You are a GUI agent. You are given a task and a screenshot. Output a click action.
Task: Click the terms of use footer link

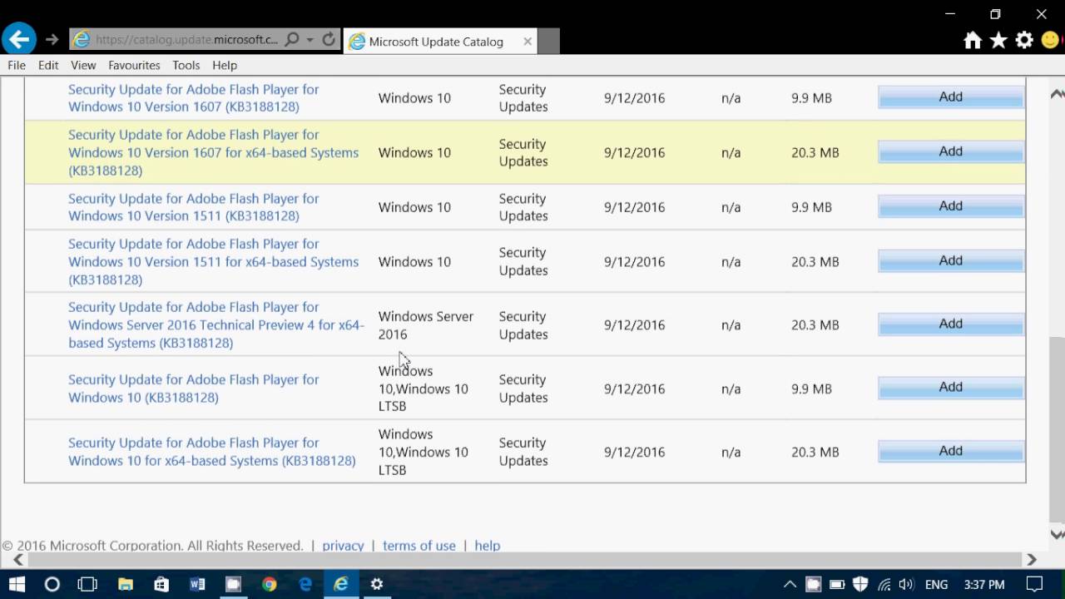419,546
